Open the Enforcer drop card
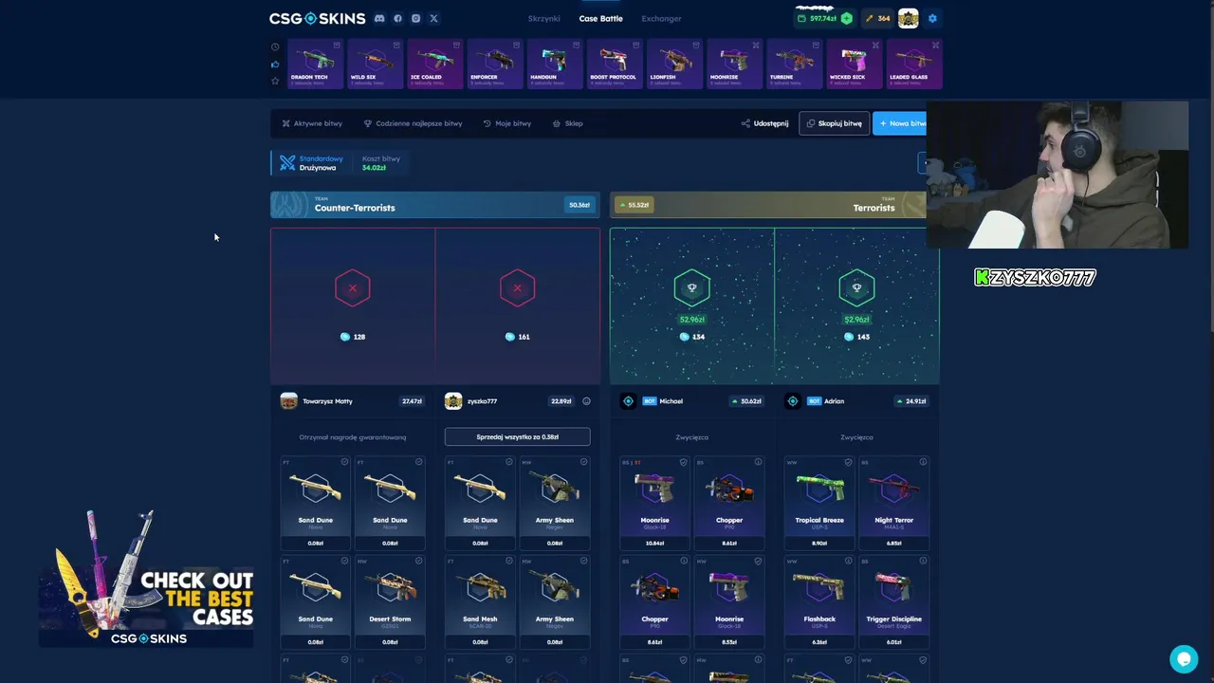Image resolution: width=1214 pixels, height=683 pixels. point(494,64)
